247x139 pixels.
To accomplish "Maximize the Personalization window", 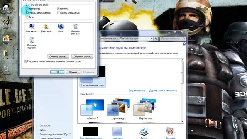I will [174, 32].
